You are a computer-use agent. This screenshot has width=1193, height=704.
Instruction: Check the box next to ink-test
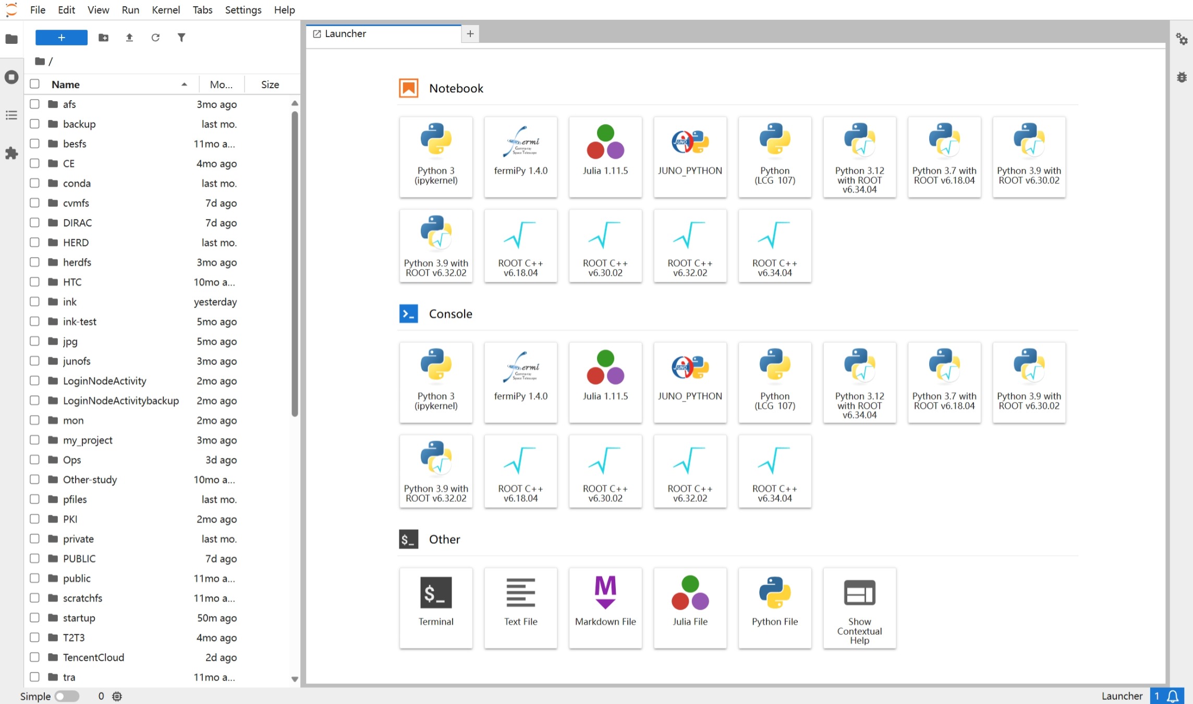34,321
